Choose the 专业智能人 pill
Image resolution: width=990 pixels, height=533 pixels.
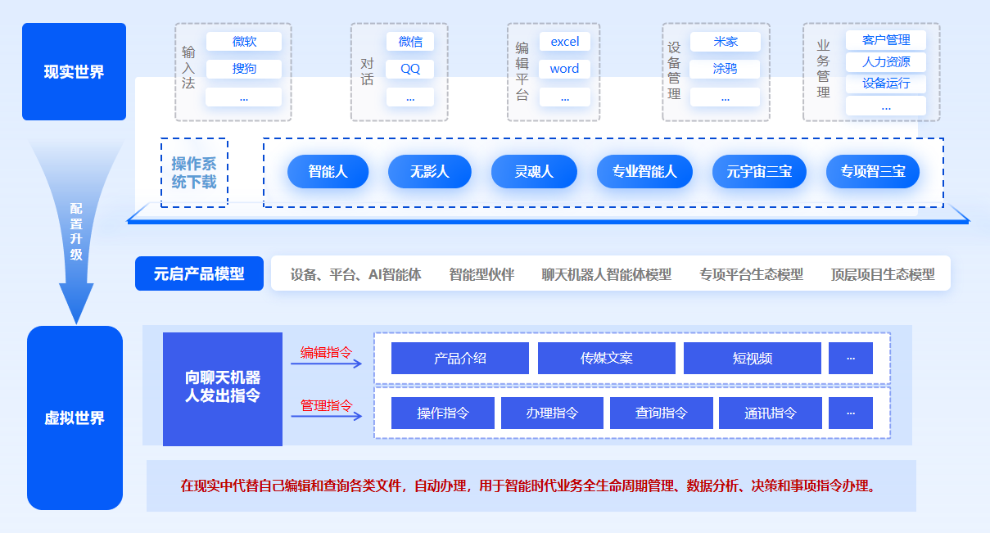pos(644,172)
